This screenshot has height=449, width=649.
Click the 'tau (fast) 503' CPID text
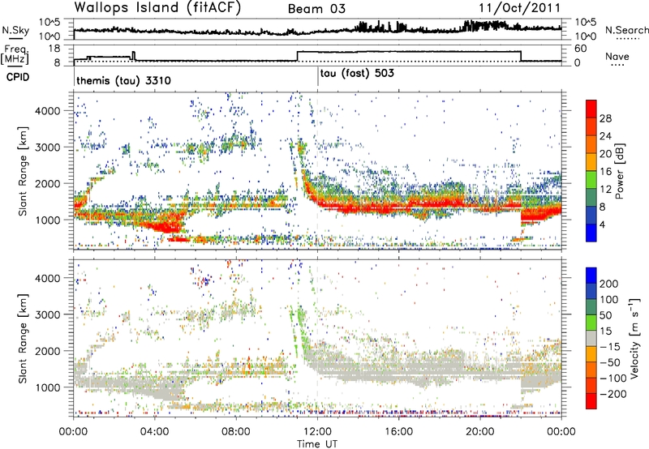(357, 74)
